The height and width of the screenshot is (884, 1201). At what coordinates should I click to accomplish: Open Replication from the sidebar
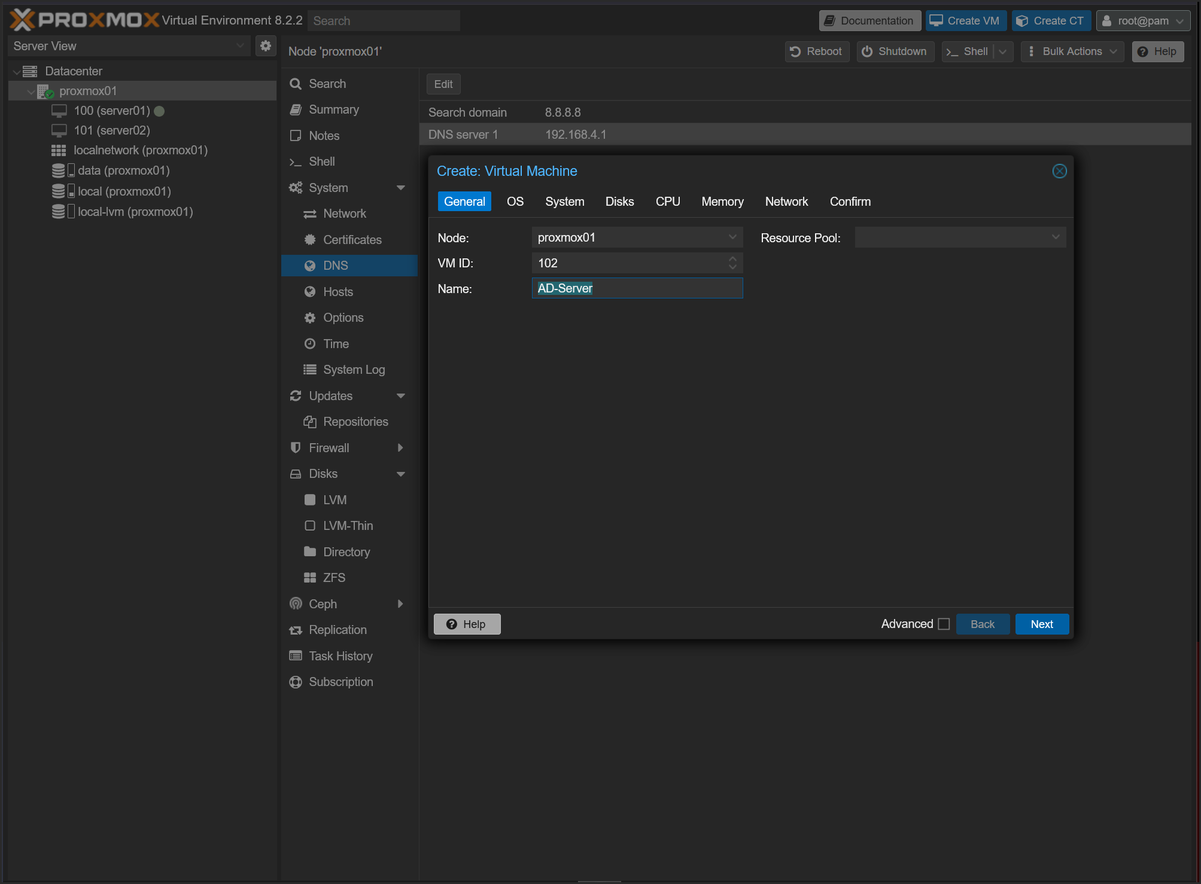[338, 630]
